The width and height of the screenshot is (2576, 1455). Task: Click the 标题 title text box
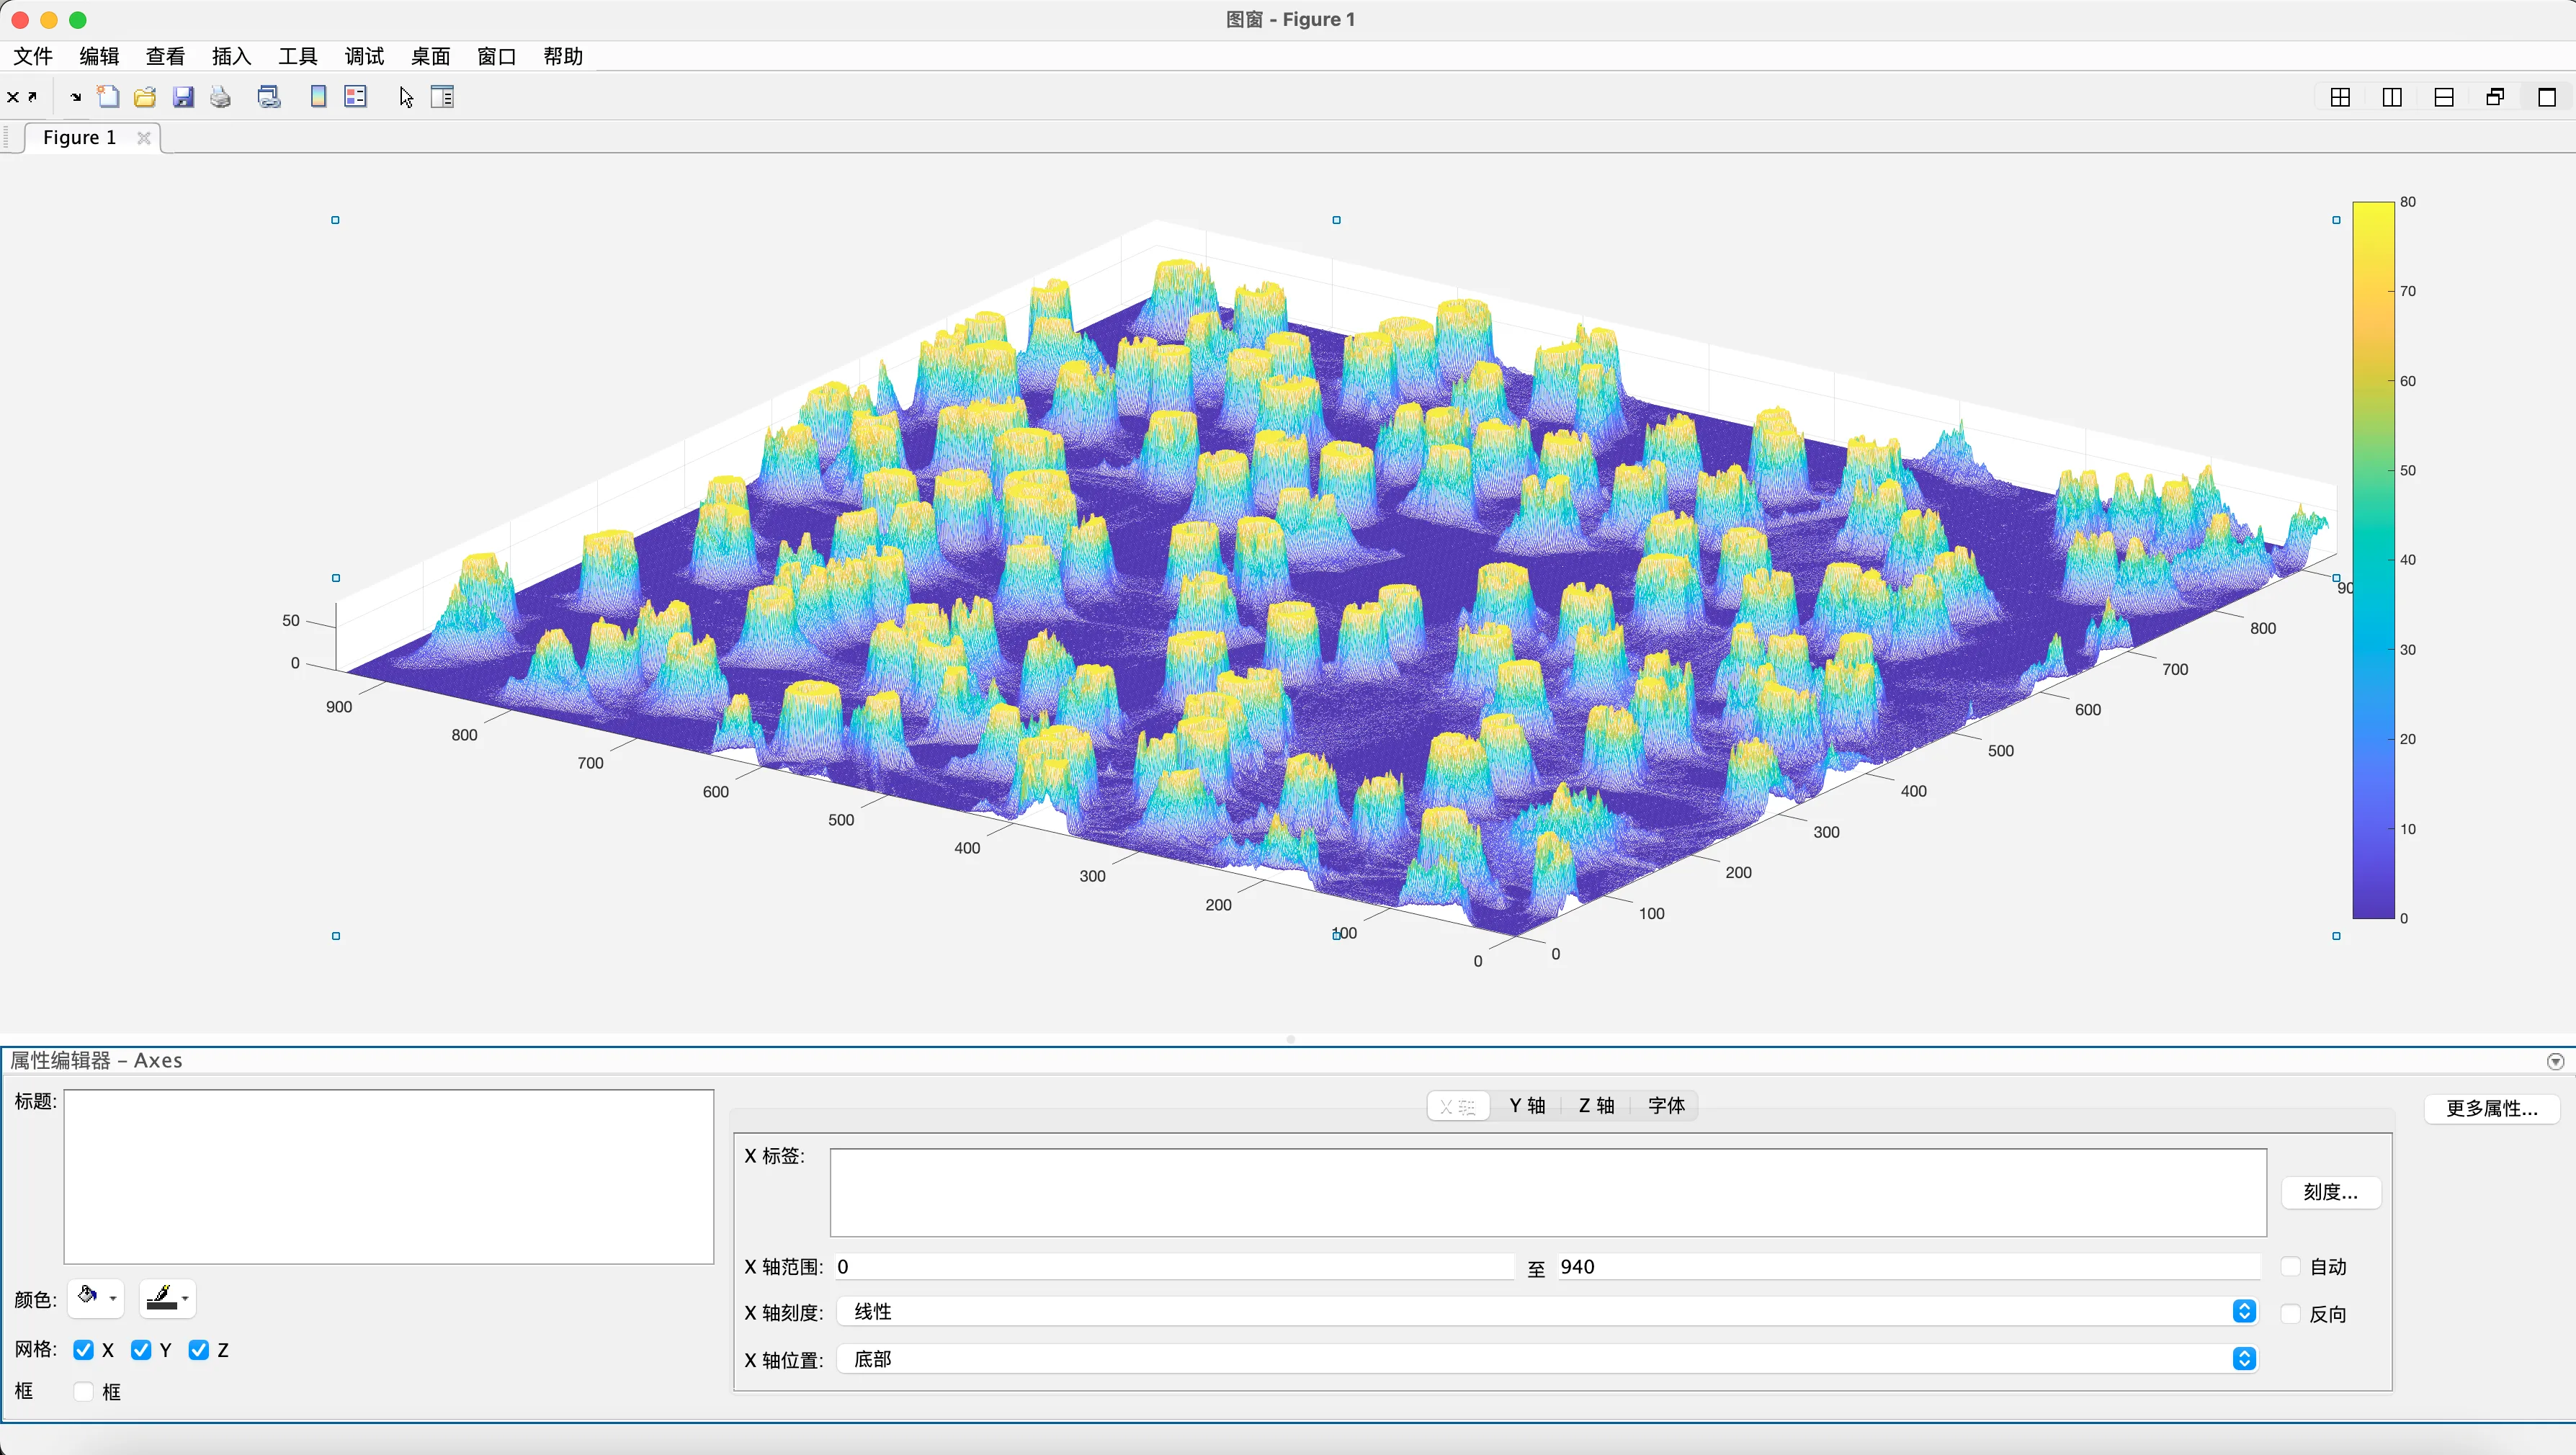tap(389, 1177)
